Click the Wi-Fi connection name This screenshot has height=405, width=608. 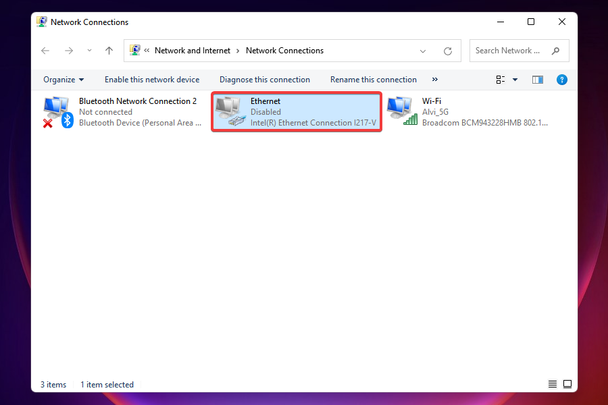point(432,101)
